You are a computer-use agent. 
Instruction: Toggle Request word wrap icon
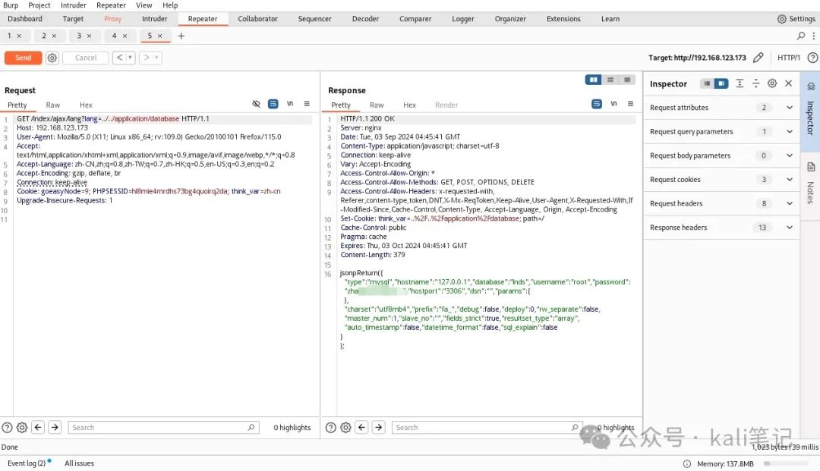(x=273, y=104)
